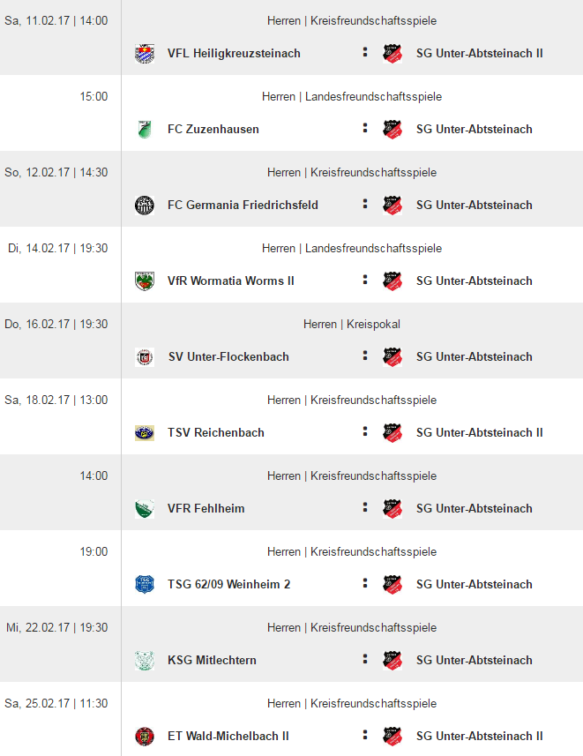Select the ET Wald-Michelbach II team name
The width and height of the screenshot is (583, 756).
pos(228,737)
